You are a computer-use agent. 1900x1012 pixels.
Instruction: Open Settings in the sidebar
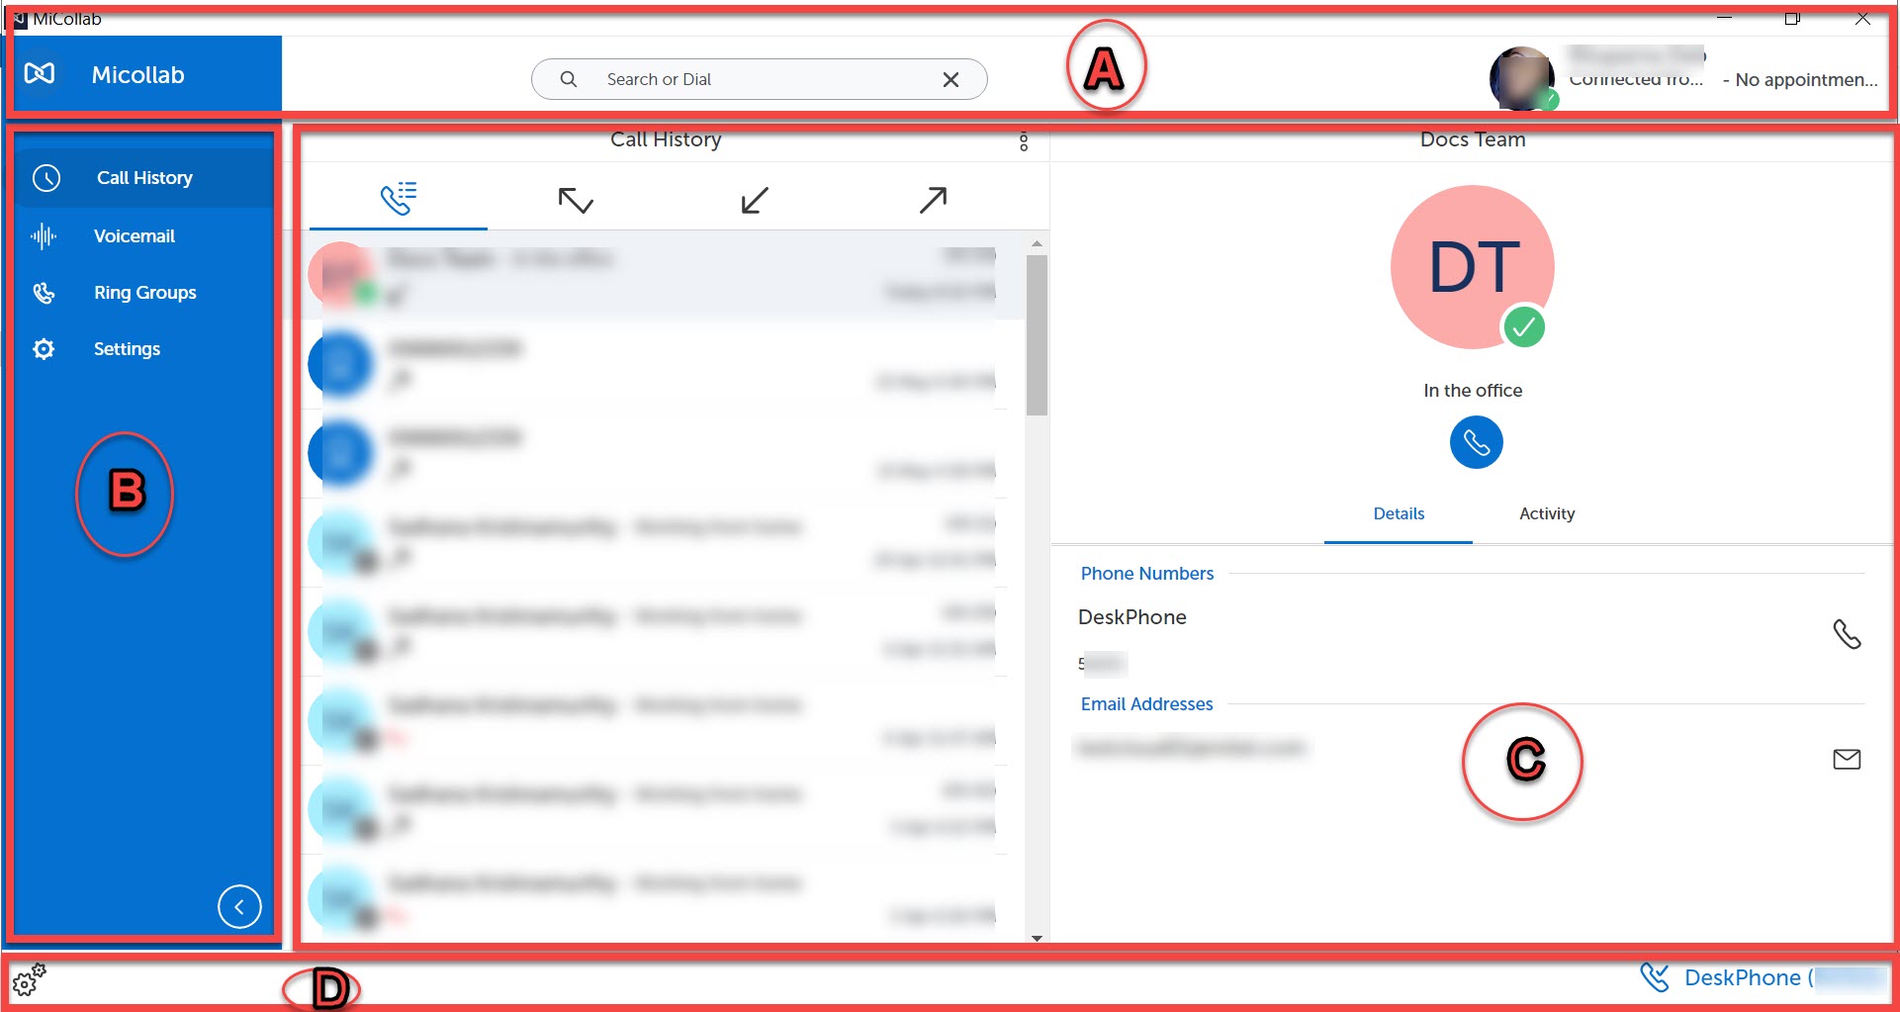[x=127, y=349]
